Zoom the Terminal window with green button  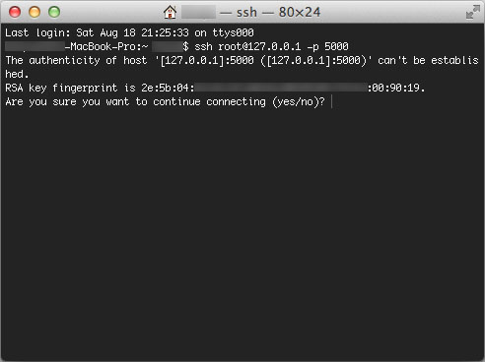click(54, 12)
